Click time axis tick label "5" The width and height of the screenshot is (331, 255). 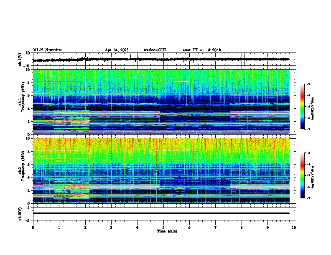pos(163,227)
